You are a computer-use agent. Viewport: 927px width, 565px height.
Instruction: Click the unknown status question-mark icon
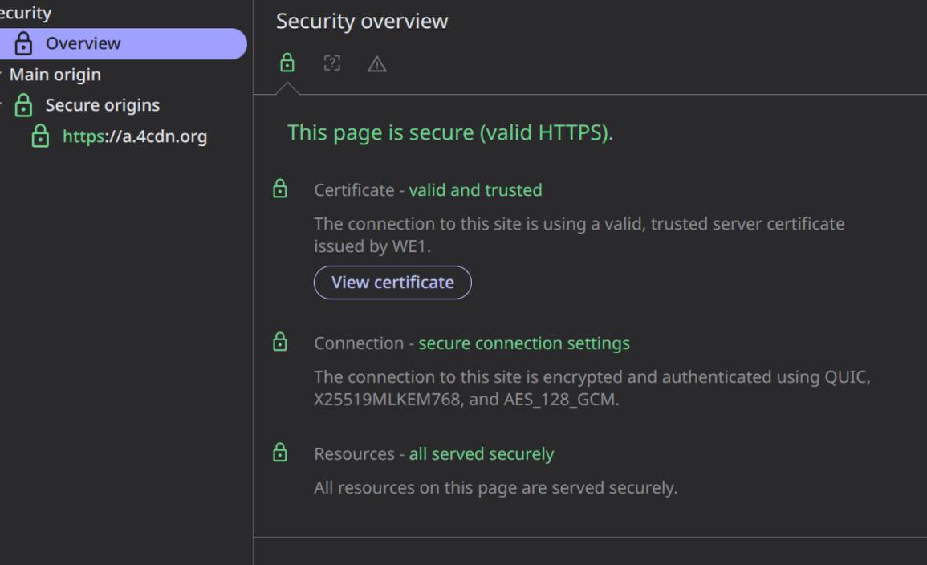pos(332,63)
